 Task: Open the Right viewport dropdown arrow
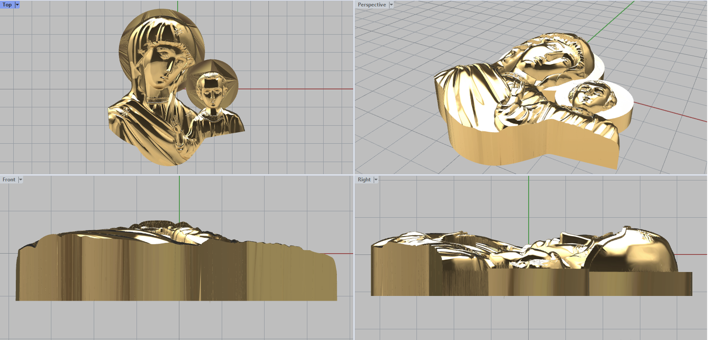[x=376, y=180]
